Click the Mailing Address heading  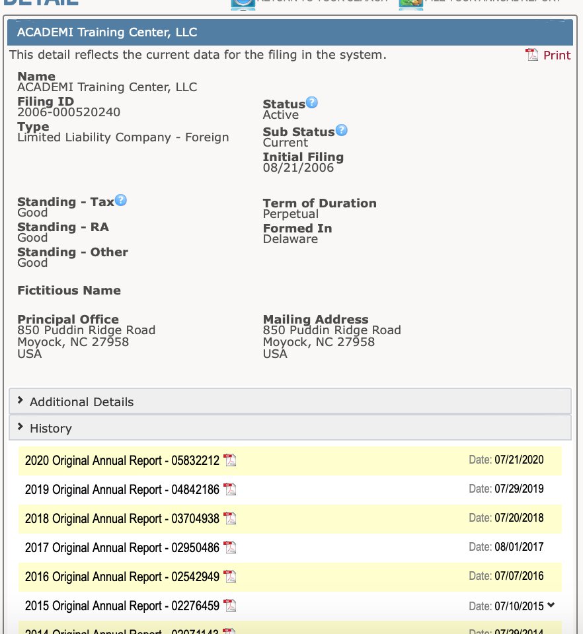click(x=315, y=319)
